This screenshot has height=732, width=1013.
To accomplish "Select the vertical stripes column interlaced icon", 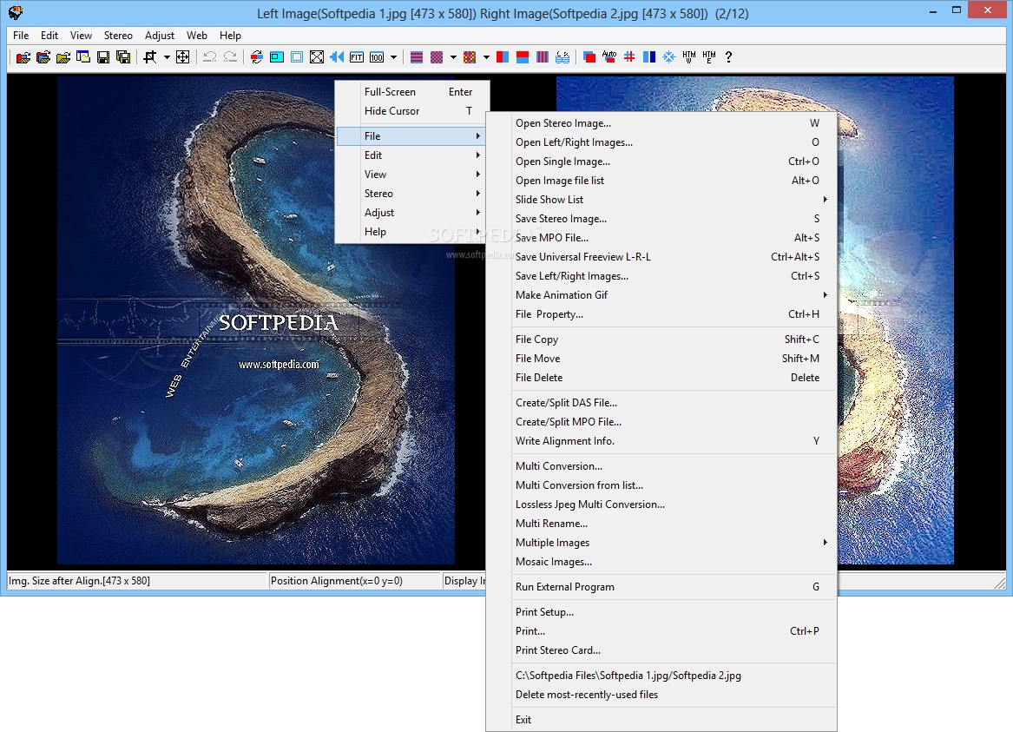I will coord(543,56).
